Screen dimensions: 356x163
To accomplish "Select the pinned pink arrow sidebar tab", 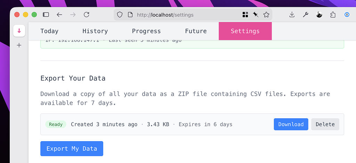I will point(19,31).
